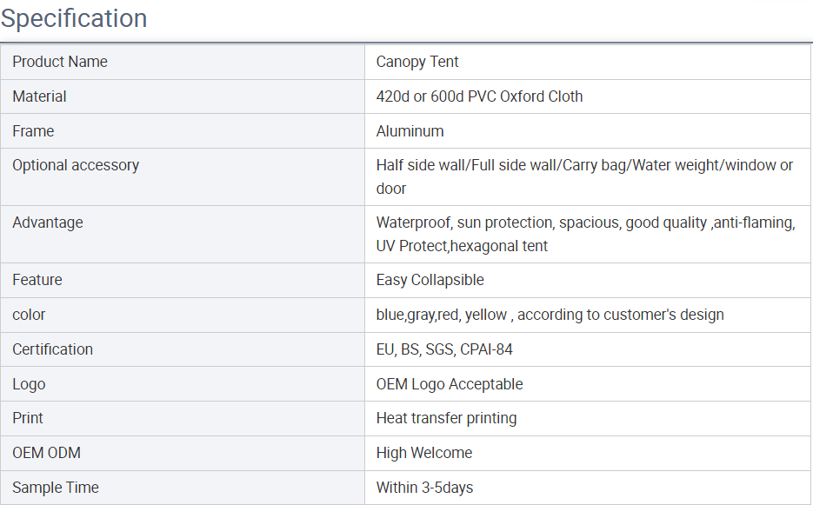Click the Aluminum value cell

point(410,131)
